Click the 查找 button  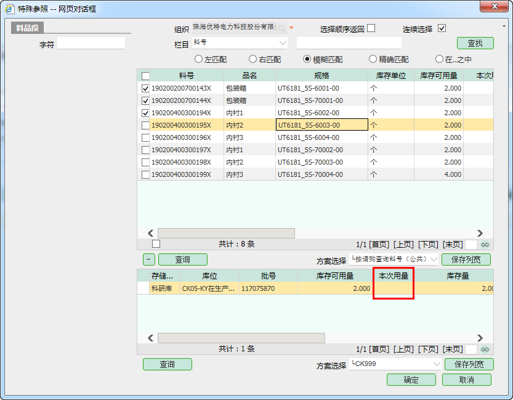[x=475, y=43]
